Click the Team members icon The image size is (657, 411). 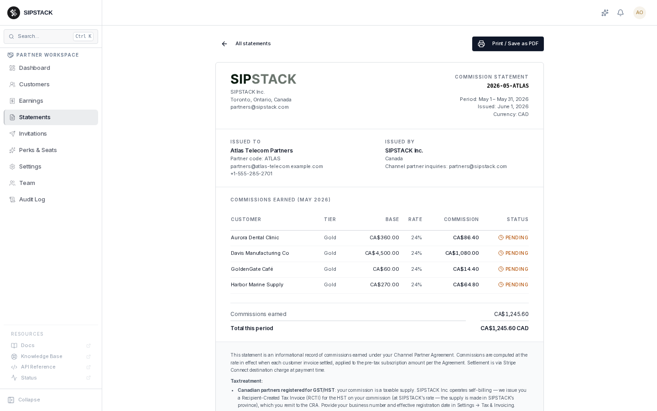point(12,183)
